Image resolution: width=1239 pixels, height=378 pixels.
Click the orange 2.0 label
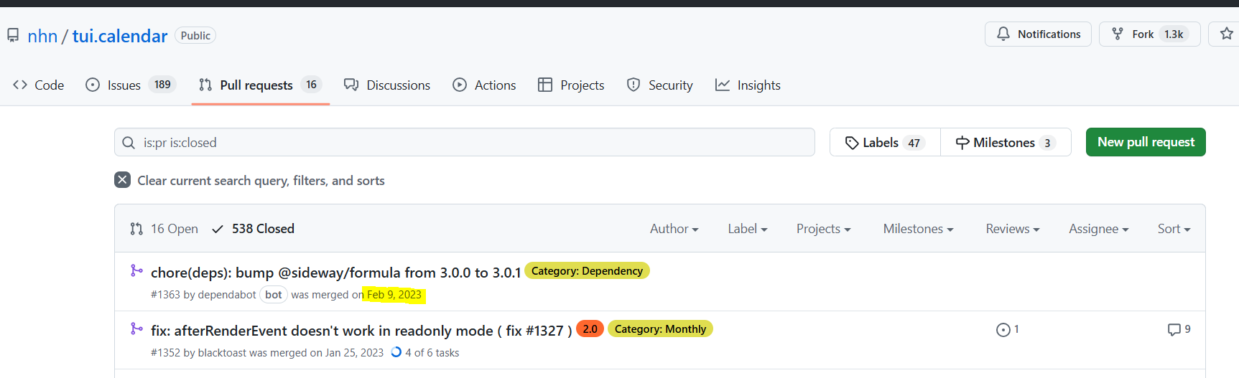point(590,329)
